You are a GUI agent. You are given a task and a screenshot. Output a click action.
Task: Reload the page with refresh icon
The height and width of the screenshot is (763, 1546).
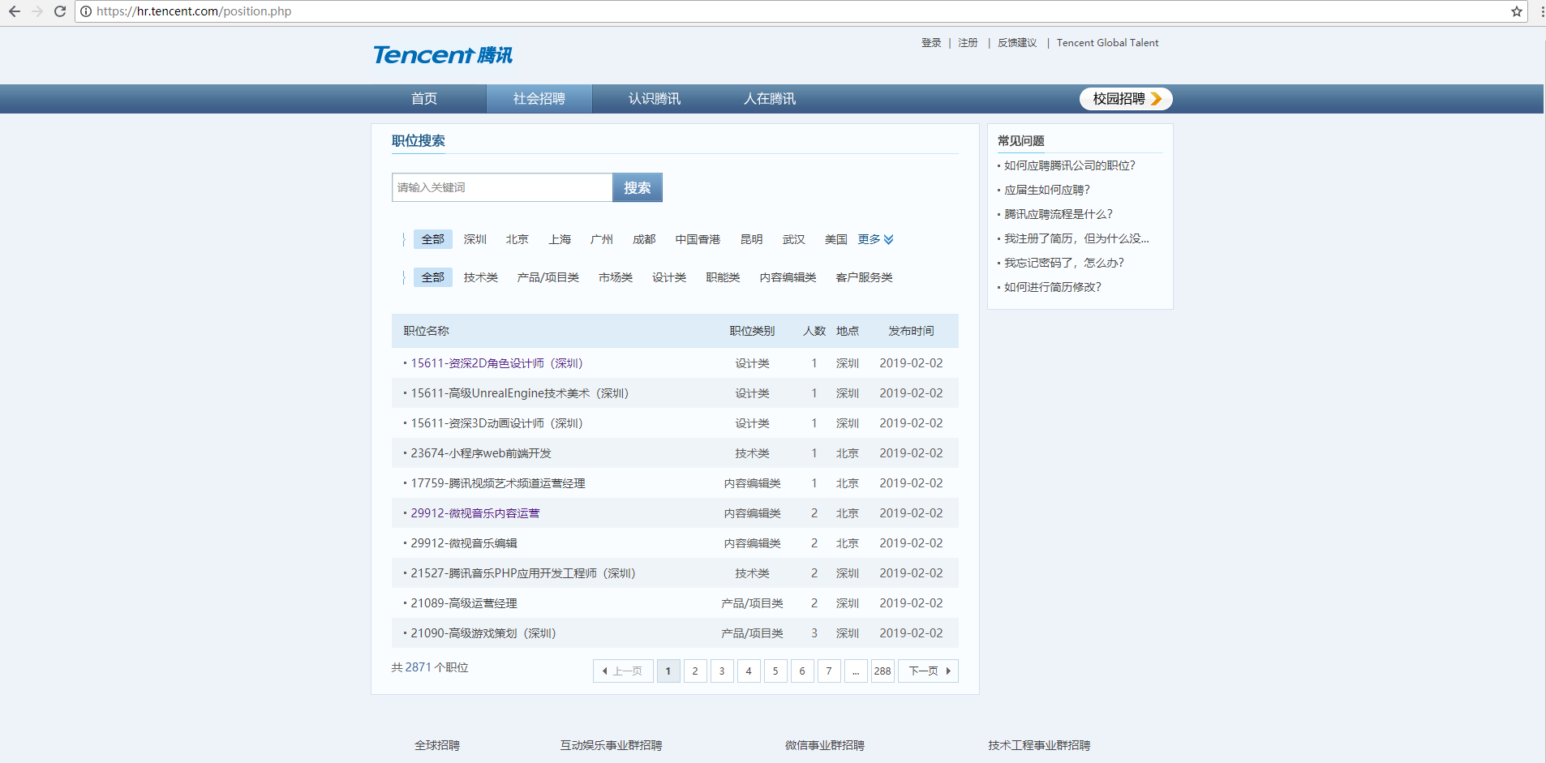60,11
